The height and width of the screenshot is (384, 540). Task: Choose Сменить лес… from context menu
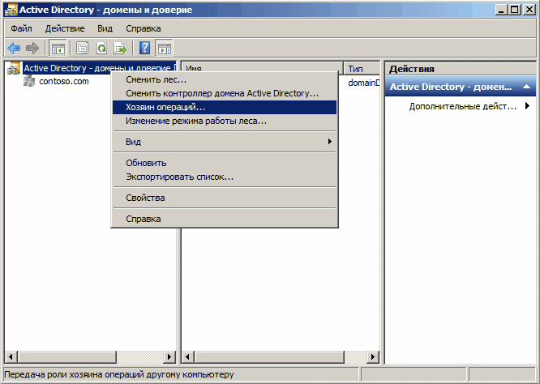tap(225, 79)
